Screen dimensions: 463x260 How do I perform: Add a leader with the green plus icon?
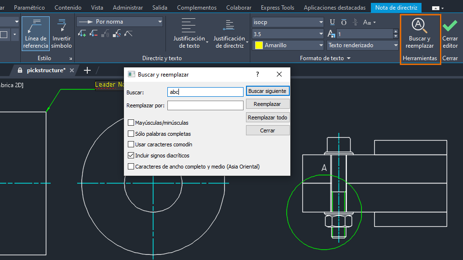82,34
